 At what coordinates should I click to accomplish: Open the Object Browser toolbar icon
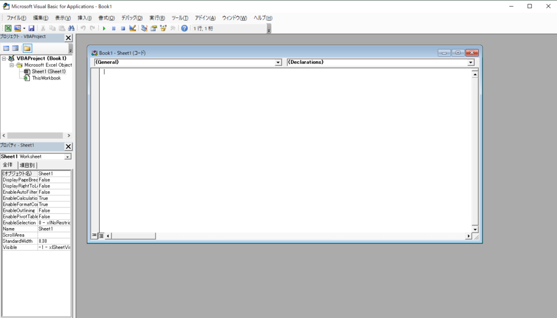click(x=163, y=28)
